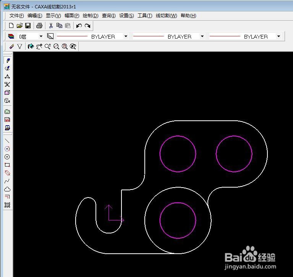
Task: Click the blue simulation icon
Action: (x=7, y=128)
